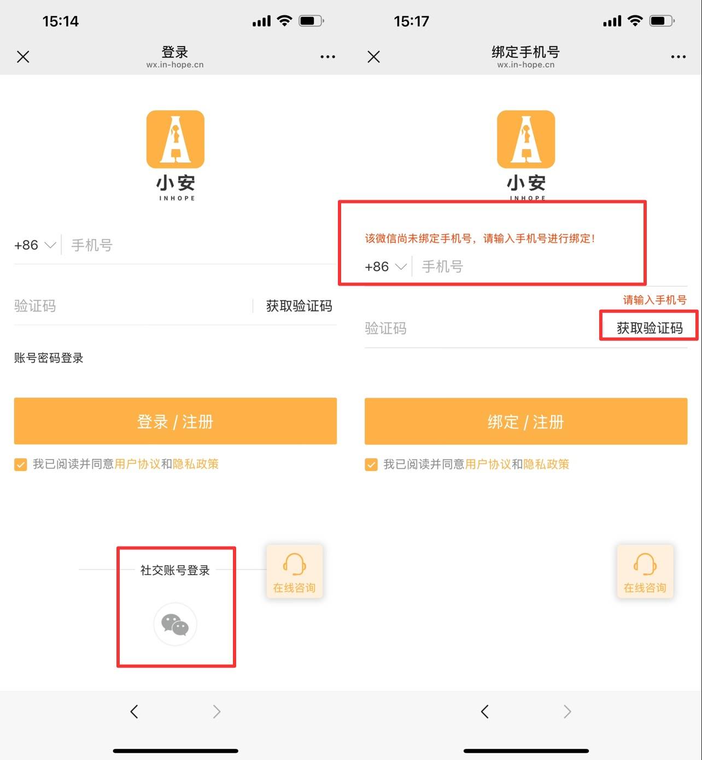This screenshot has width=702, height=760.
Task: Go forward using the browser arrow on 登录 page
Action: (x=217, y=711)
